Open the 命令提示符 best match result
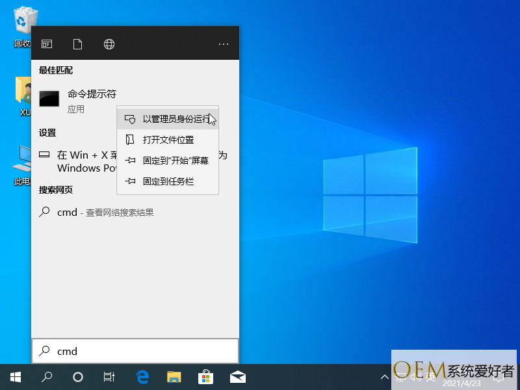 click(91, 94)
